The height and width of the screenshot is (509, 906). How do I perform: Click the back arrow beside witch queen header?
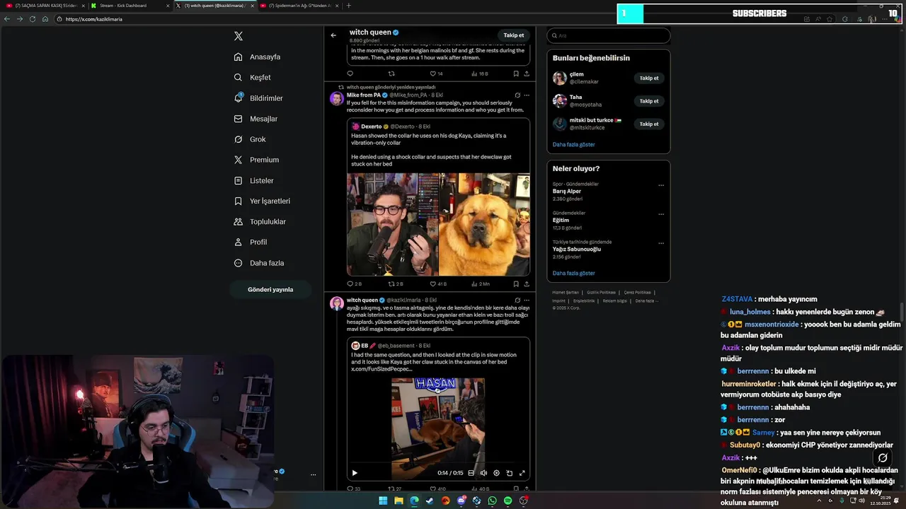(333, 35)
